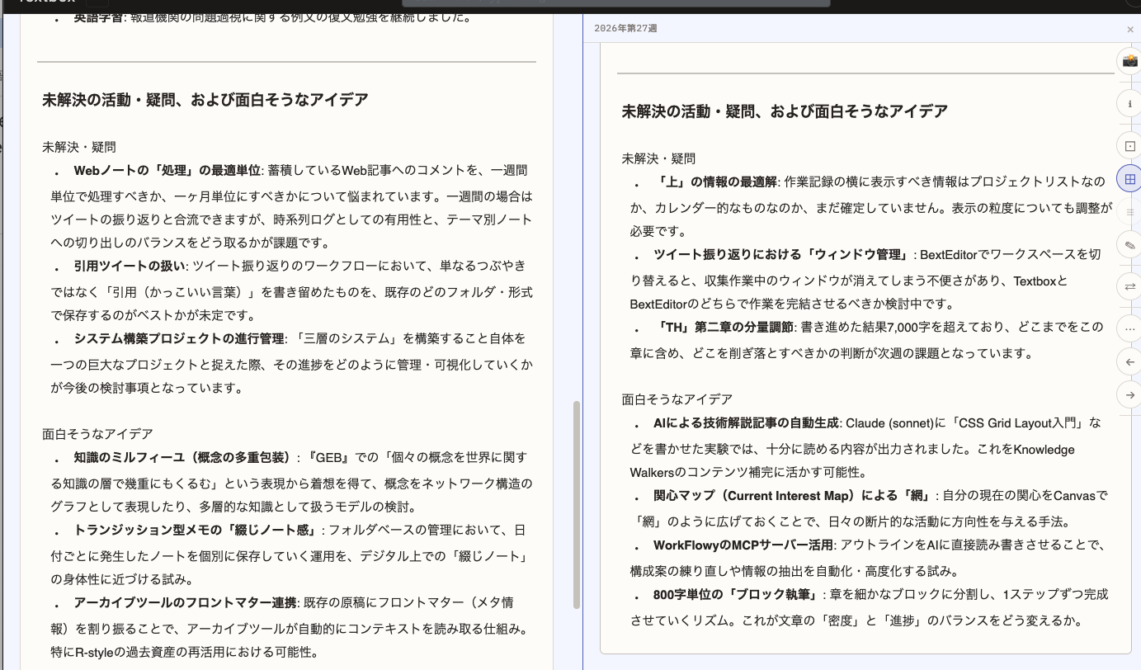Screen dimensions: 1141x670
Task: Click bold text ツイート振り返りにおける「ウィンドウ管理」
Action: [783, 255]
